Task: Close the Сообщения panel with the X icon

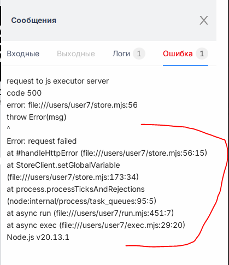Action: [204, 20]
